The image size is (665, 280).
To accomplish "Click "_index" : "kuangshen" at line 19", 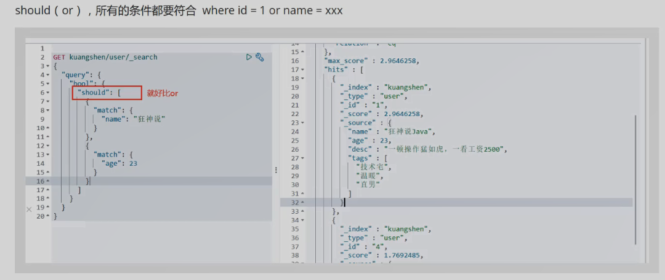I will pos(386,88).
